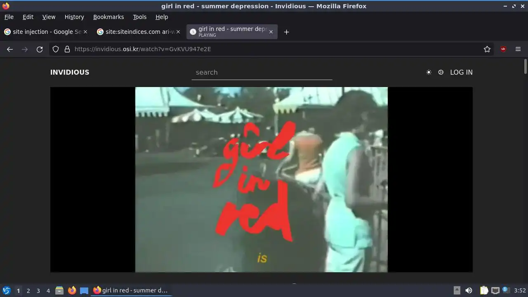This screenshot has width=528, height=297.
Task: Grab the page vertical scrollbar
Action: tap(526, 67)
